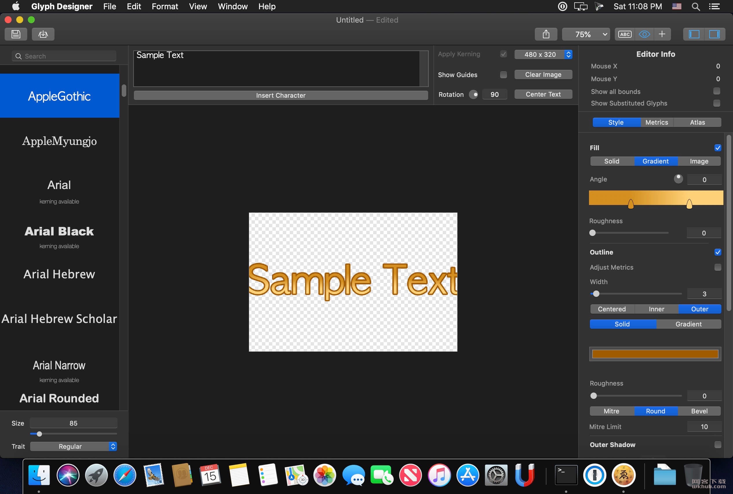
Task: Open the 75% zoom dropdown
Action: (586, 34)
